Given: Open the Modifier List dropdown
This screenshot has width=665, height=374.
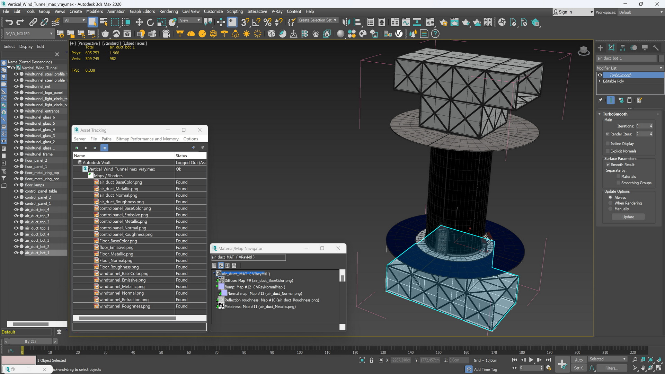Looking at the screenshot, I should (x=630, y=68).
